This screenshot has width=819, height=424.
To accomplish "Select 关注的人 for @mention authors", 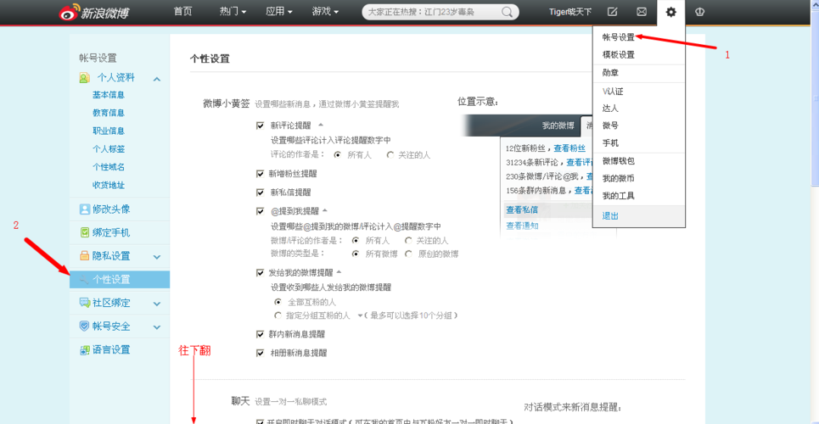I will tap(408, 241).
